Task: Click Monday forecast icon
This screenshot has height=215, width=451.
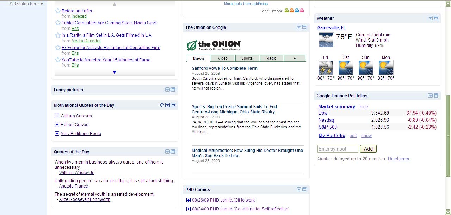Action: click(386, 67)
